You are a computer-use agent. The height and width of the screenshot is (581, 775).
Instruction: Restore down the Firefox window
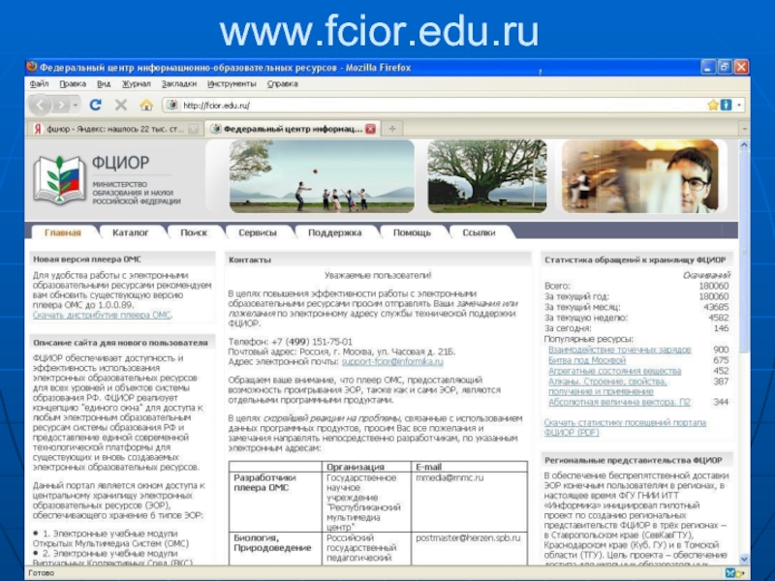[725, 67]
